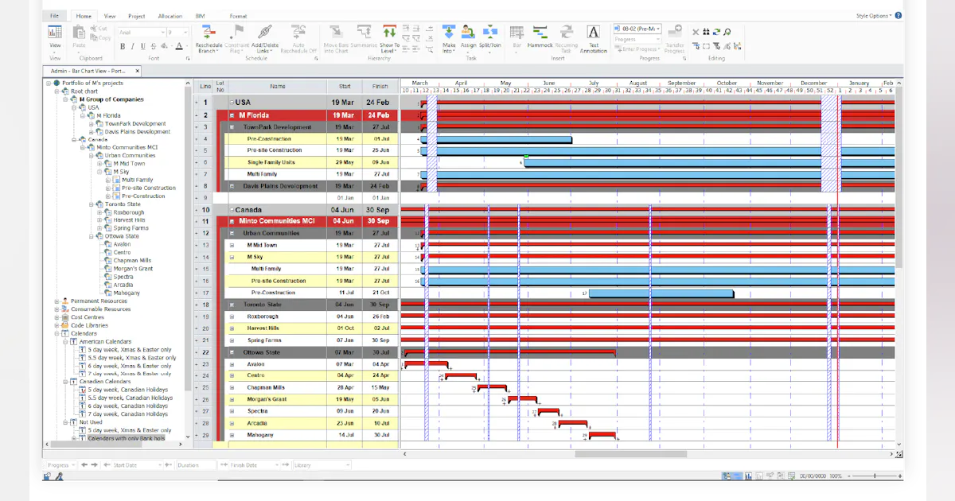Switch to the BIM ribbon tab
955x501 pixels.
pyautogui.click(x=199, y=16)
